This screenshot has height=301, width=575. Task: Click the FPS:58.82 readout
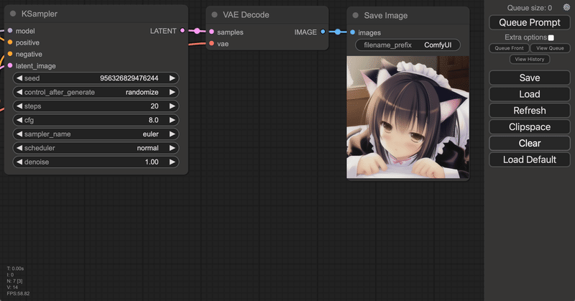click(18, 294)
